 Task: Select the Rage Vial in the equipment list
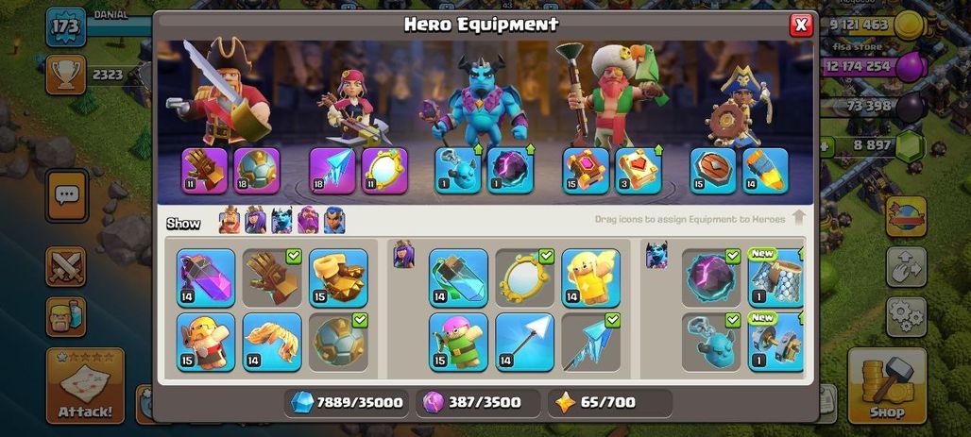[206, 277]
